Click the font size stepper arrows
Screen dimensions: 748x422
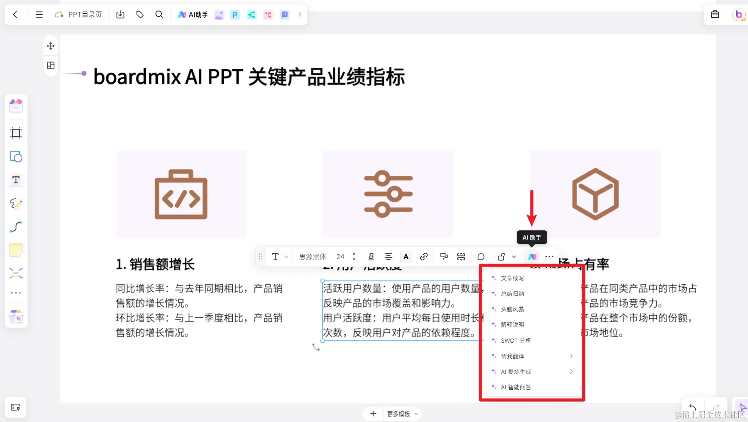pos(354,256)
